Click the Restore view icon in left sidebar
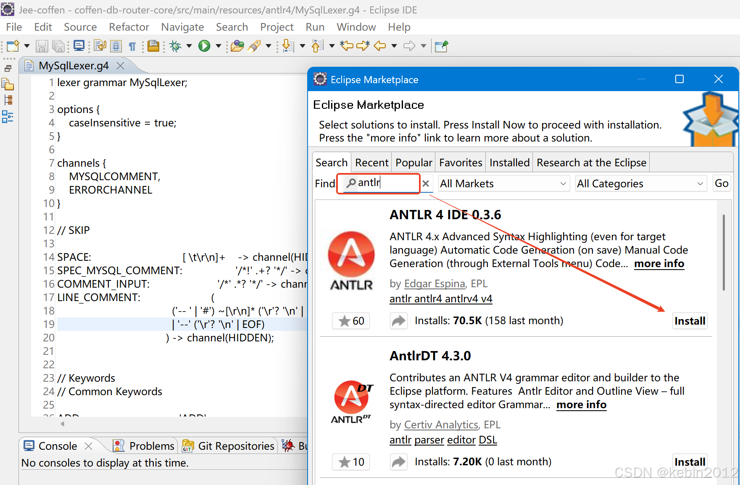Viewport: 740px width, 485px height. (8, 68)
